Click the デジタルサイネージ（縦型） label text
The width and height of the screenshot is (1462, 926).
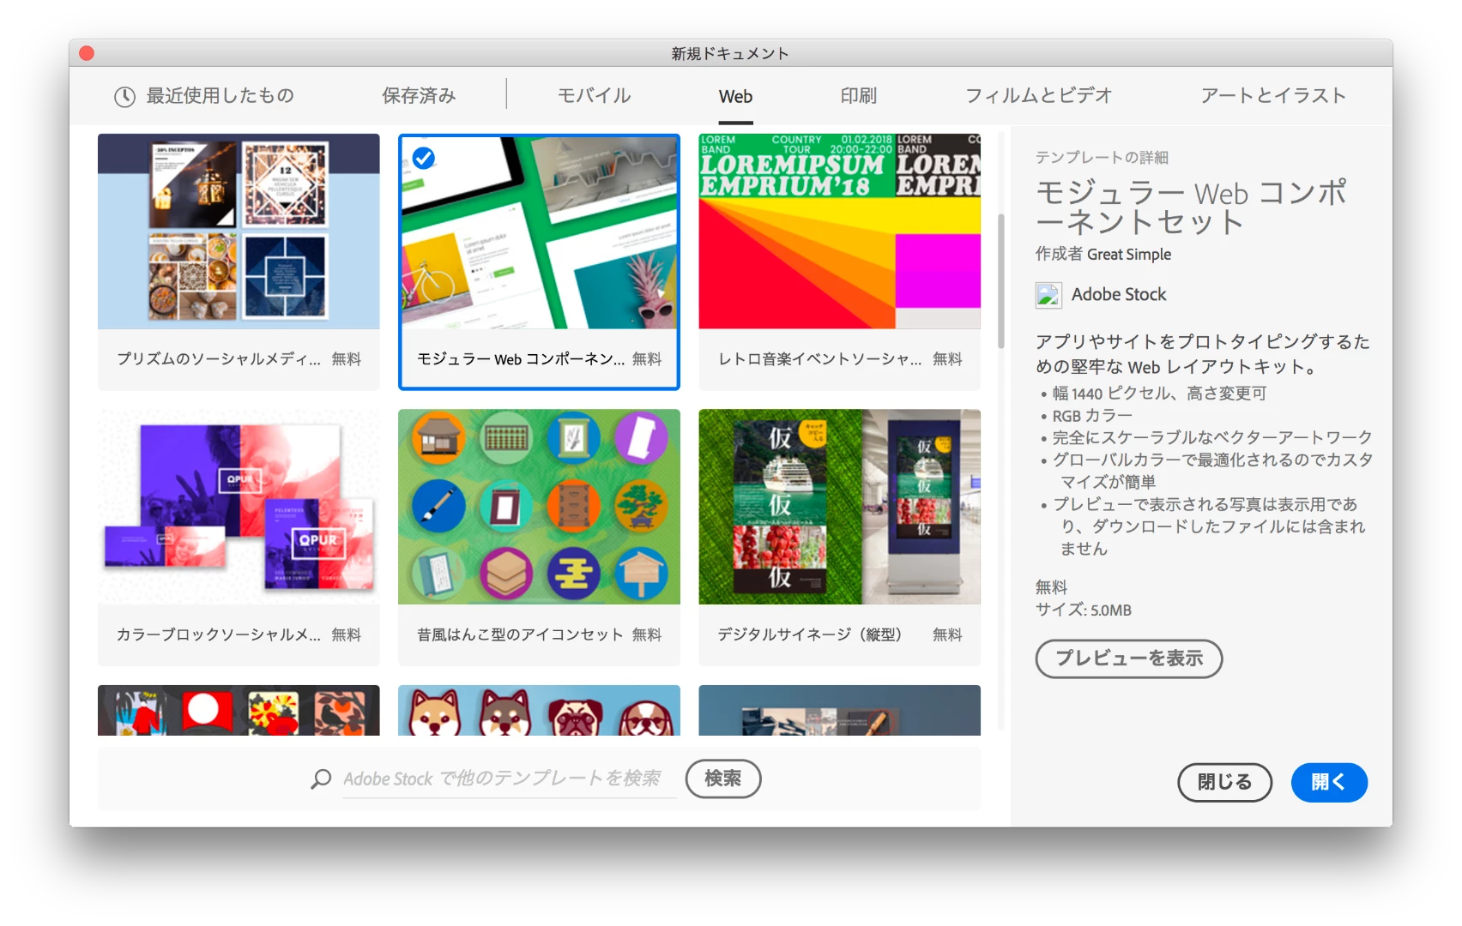[x=810, y=634]
